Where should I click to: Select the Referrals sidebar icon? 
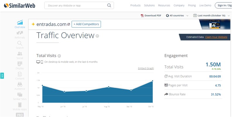click(20, 33)
